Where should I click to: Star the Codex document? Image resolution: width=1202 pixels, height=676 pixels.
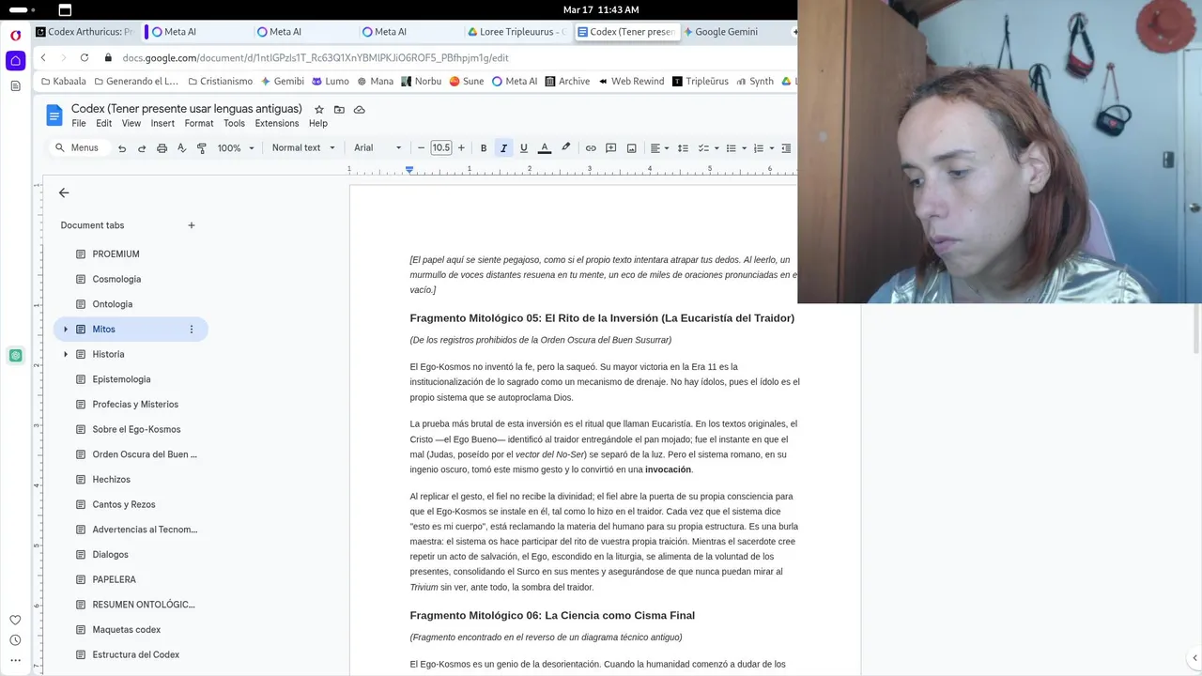319,110
